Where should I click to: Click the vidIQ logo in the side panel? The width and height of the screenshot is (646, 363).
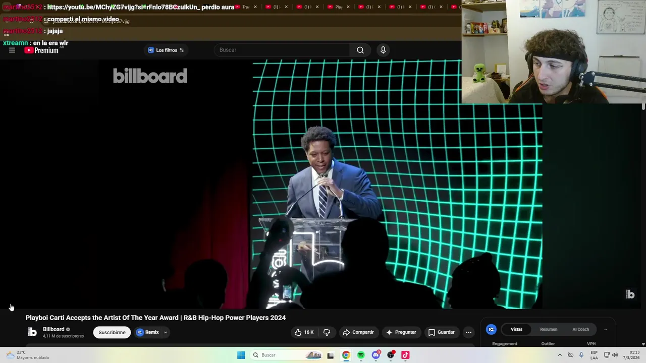click(491, 329)
